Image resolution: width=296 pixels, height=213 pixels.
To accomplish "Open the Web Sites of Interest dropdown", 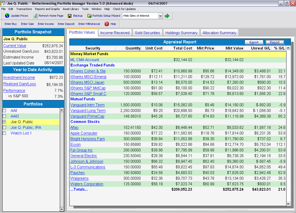I will (x=160, y=16).
